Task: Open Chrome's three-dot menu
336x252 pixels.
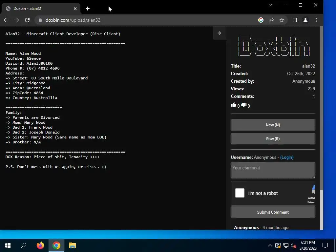Action: 316,20
